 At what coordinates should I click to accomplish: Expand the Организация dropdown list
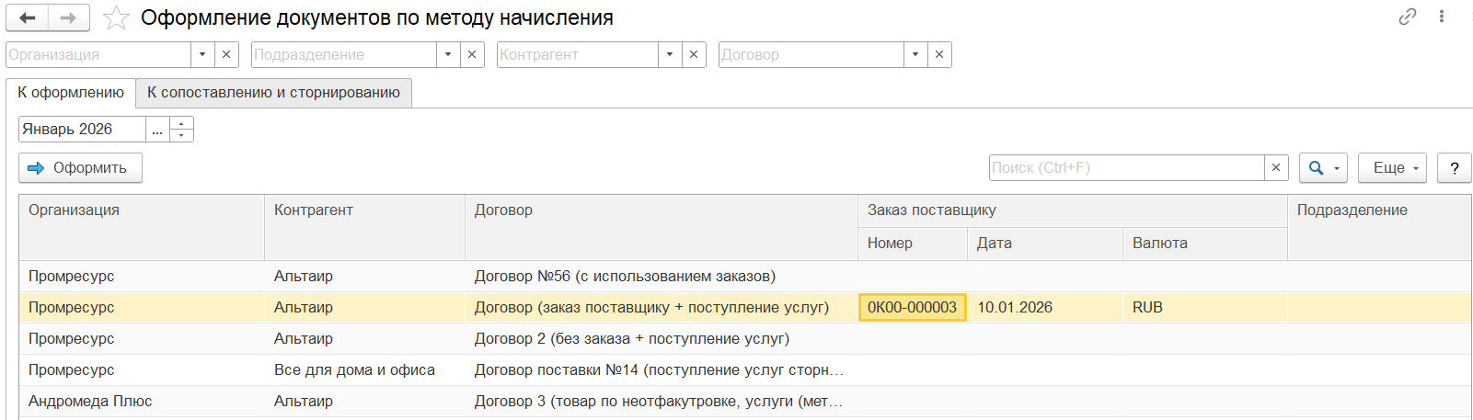pyautogui.click(x=202, y=55)
